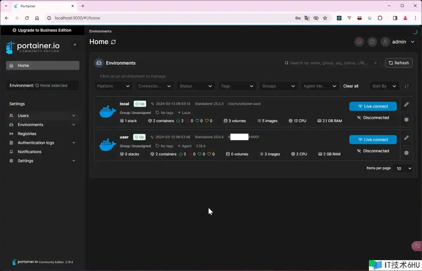Click the Home refresh icon beside title
The height and width of the screenshot is (271, 422).
coord(113,42)
